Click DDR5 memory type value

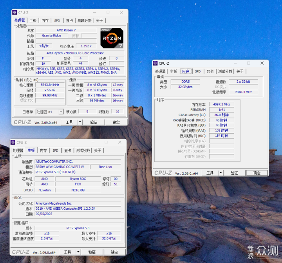185,82
